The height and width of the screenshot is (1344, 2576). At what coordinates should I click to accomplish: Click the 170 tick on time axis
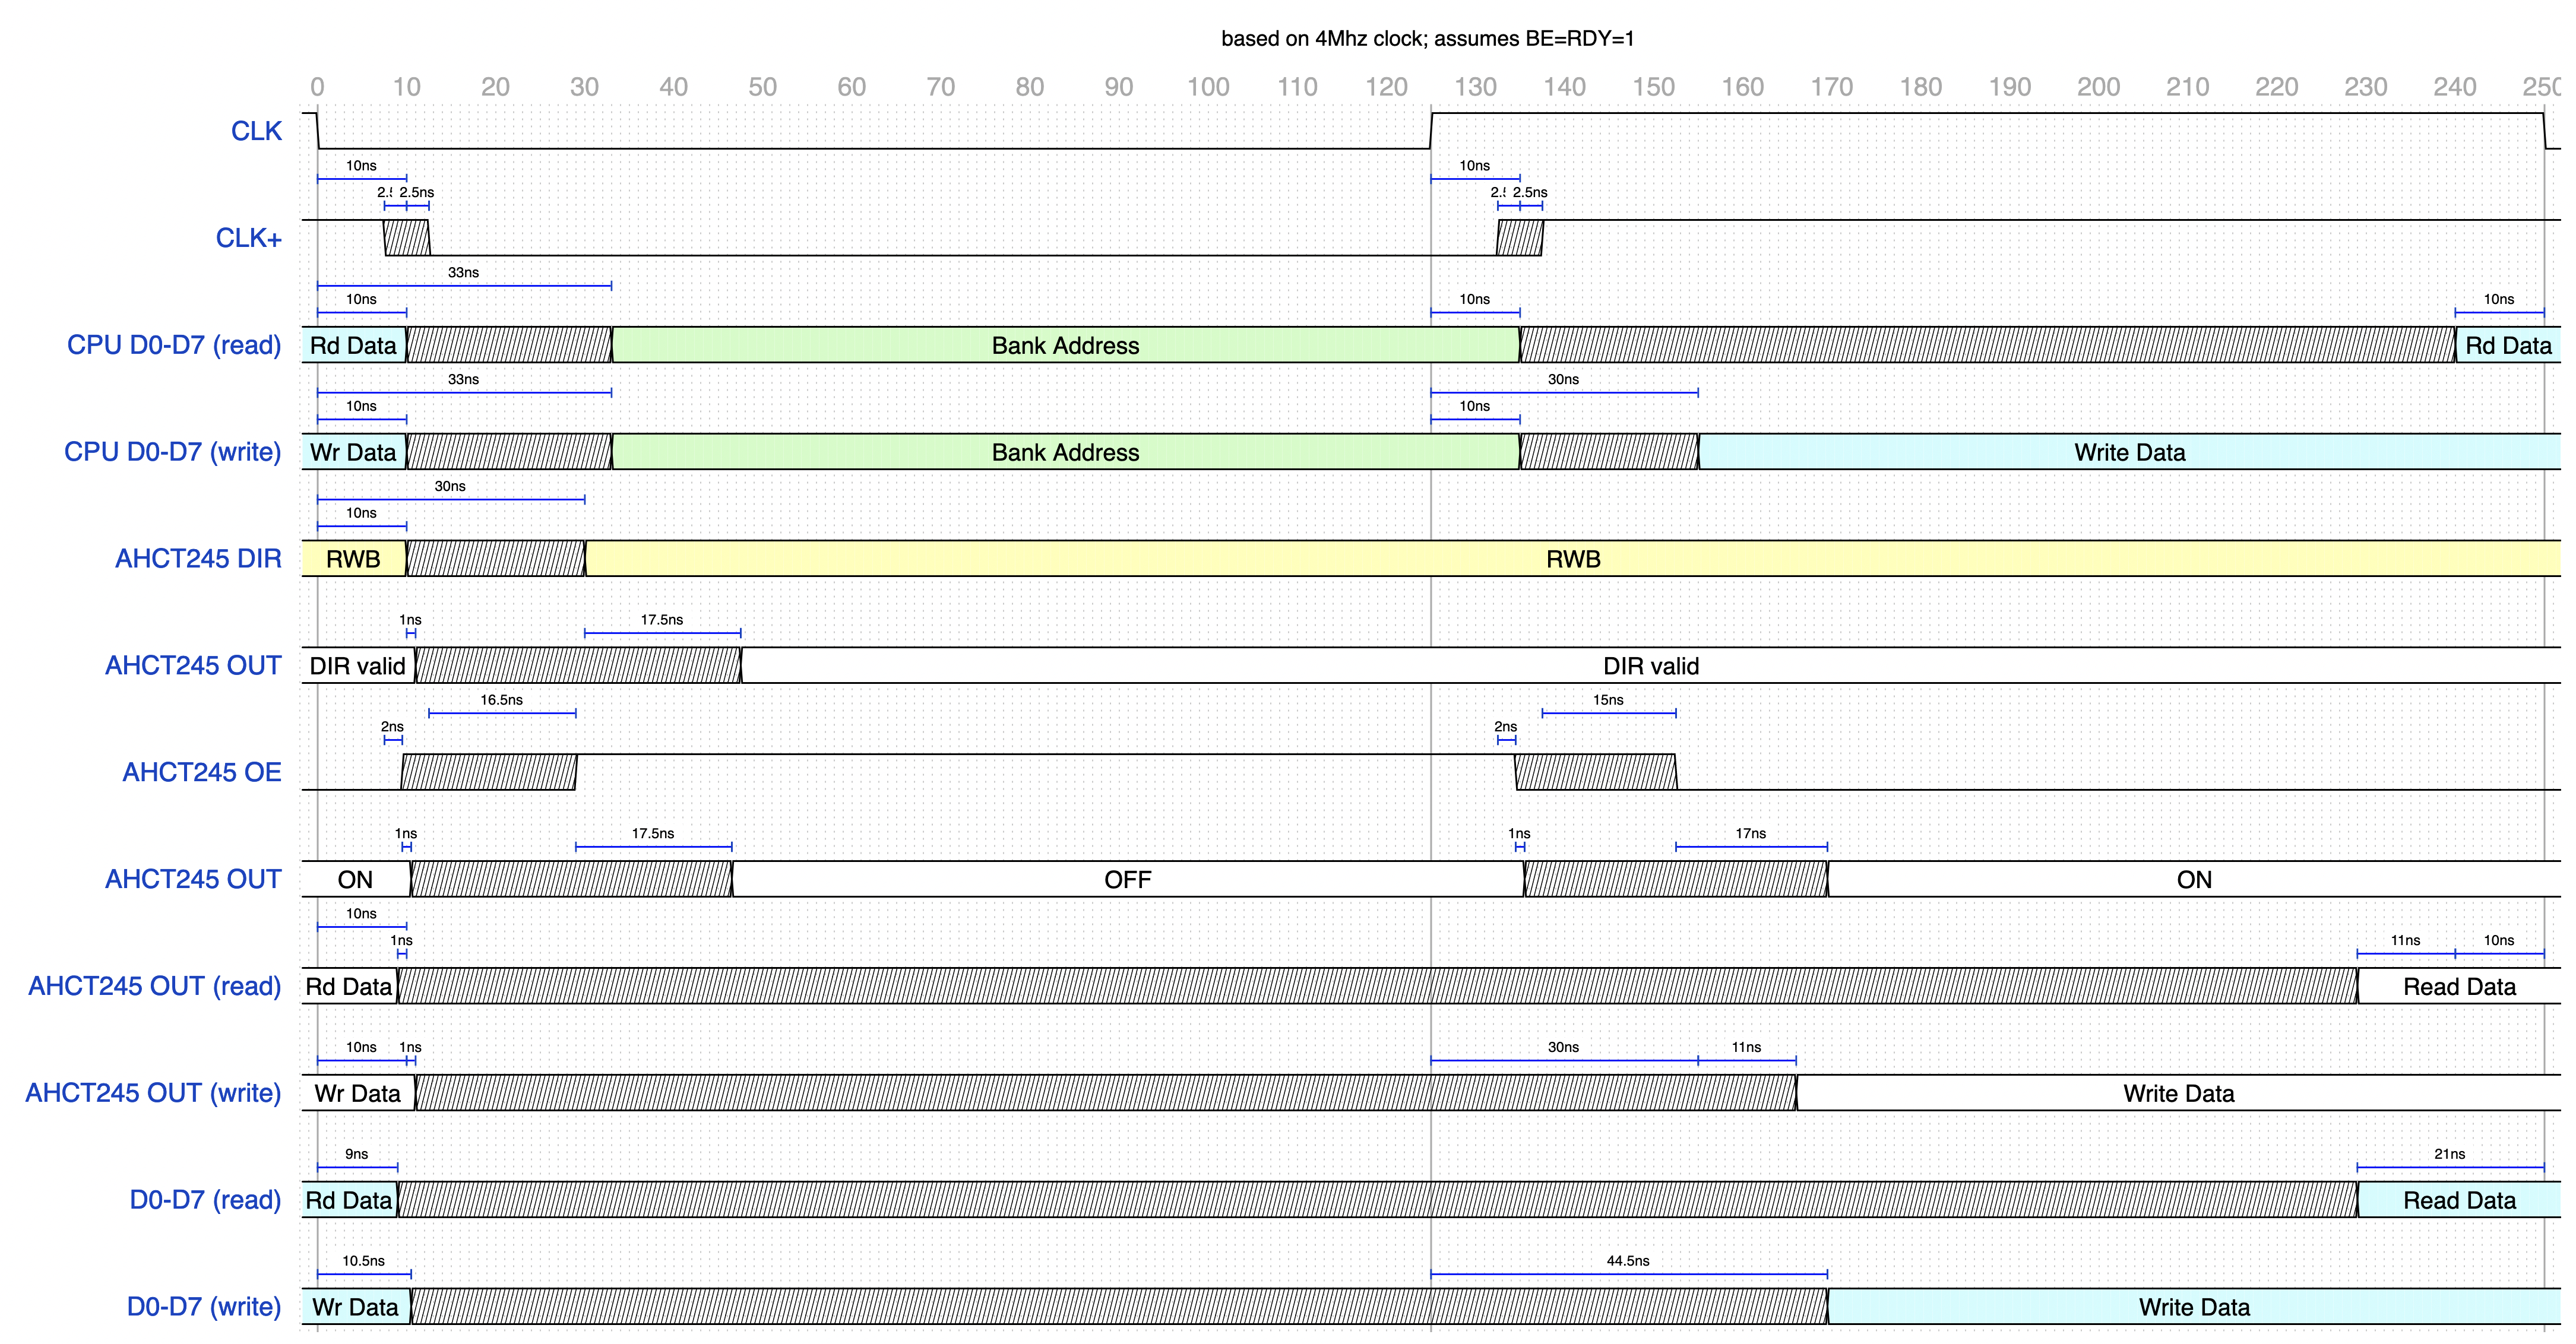[1831, 87]
